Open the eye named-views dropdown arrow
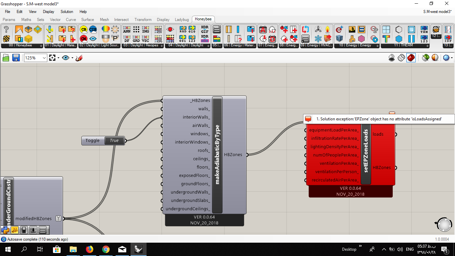The width and height of the screenshot is (455, 256). pyautogui.click(x=72, y=58)
